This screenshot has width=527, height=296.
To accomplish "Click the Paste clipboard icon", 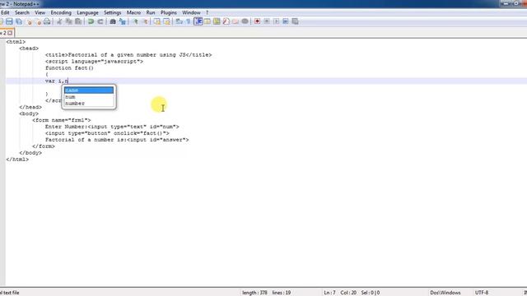I will pyautogui.click(x=78, y=21).
